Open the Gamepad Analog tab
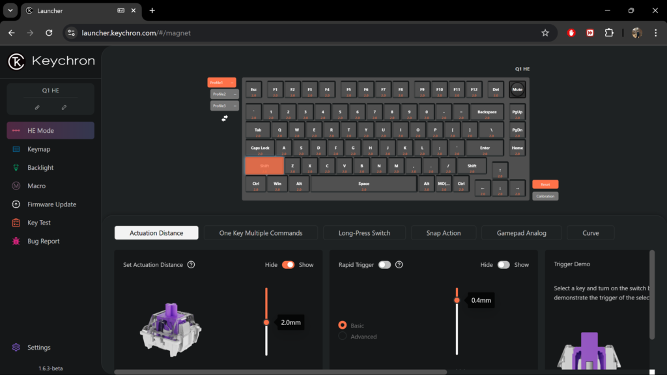Image resolution: width=667 pixels, height=375 pixels. tap(522, 233)
